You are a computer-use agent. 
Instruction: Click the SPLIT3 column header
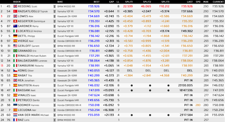pyautogui.click(x=165, y=2)
